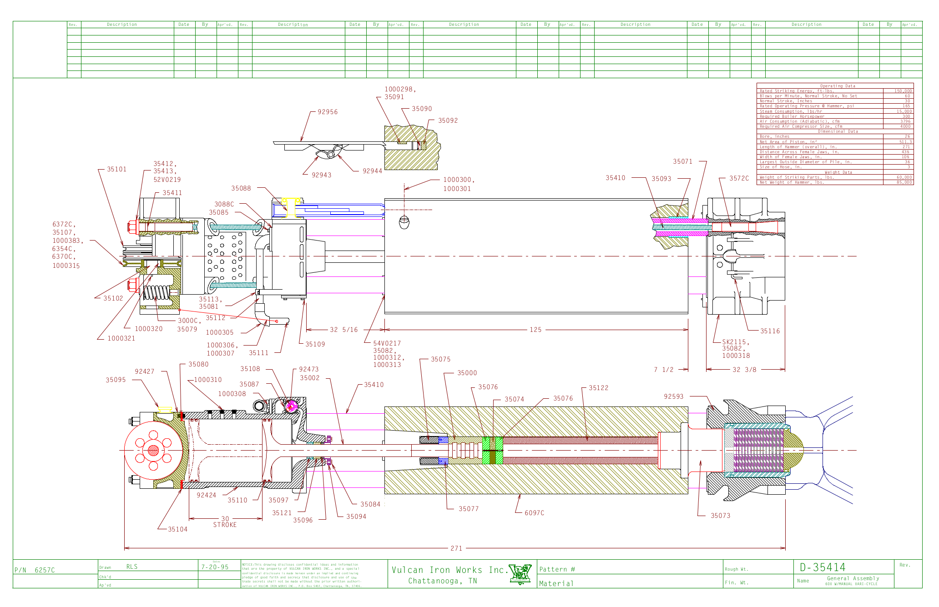939x607 pixels.
Task: Click the P/N 6257C field
Action: click(35, 570)
